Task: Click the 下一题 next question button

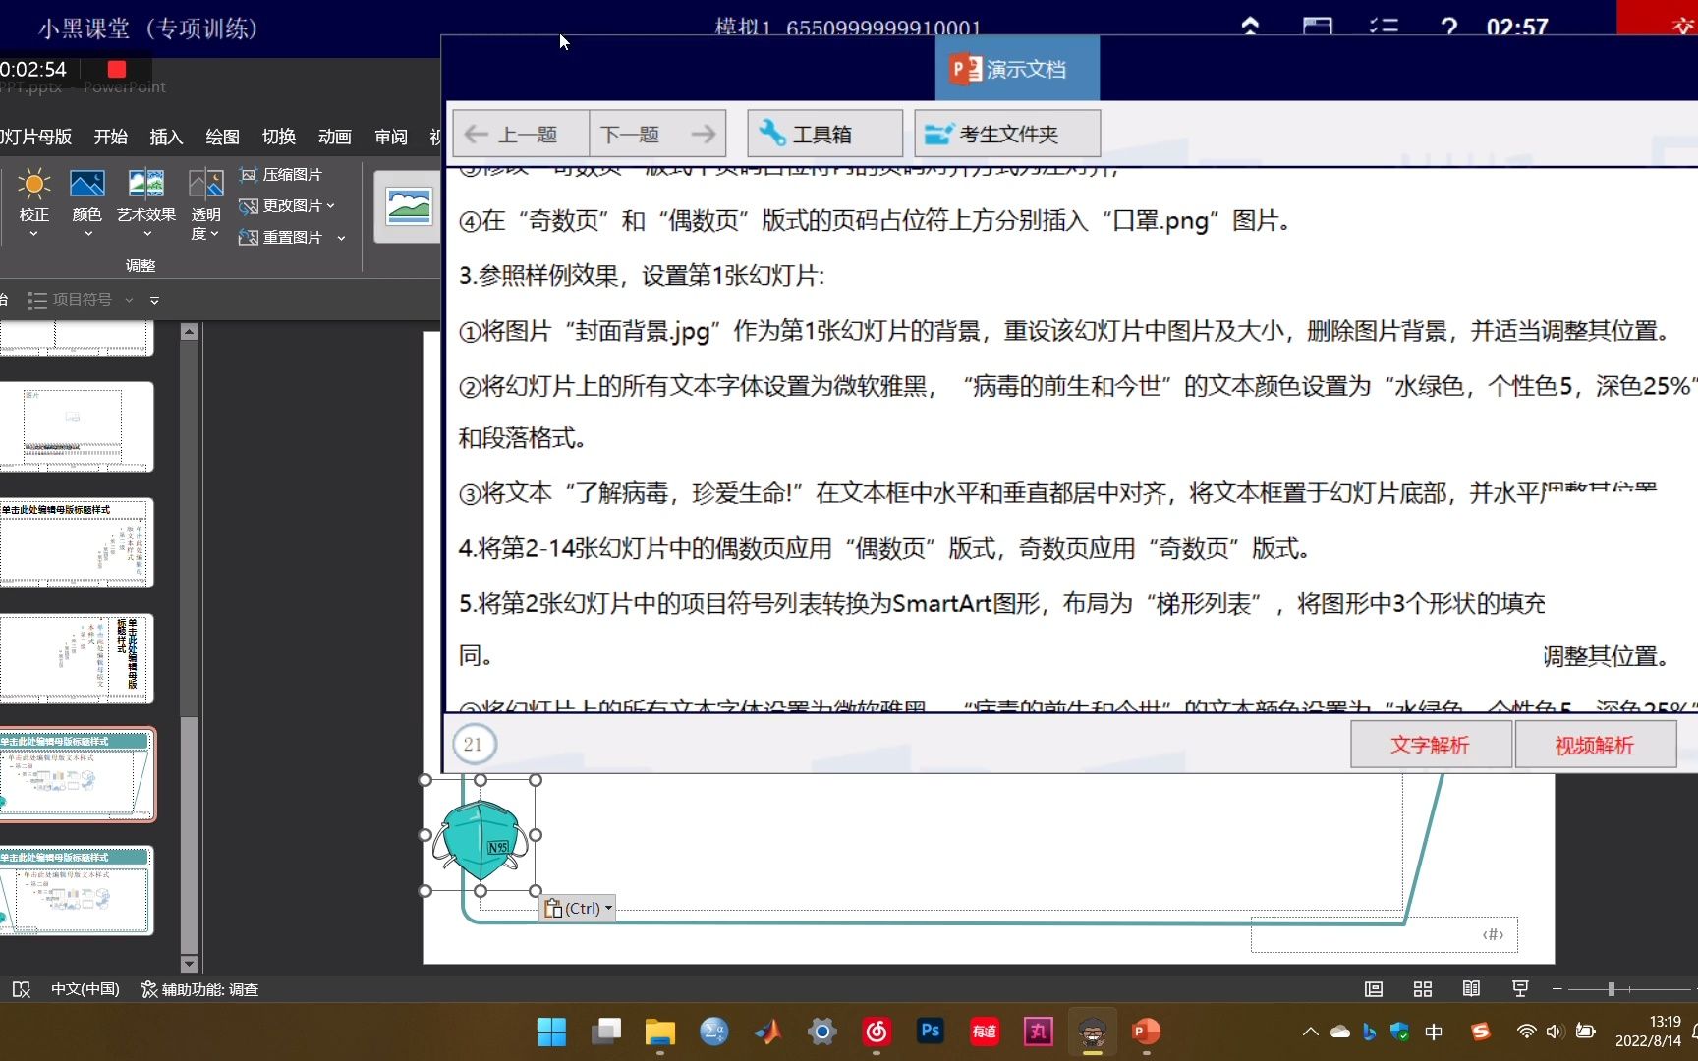Action: pos(658,133)
